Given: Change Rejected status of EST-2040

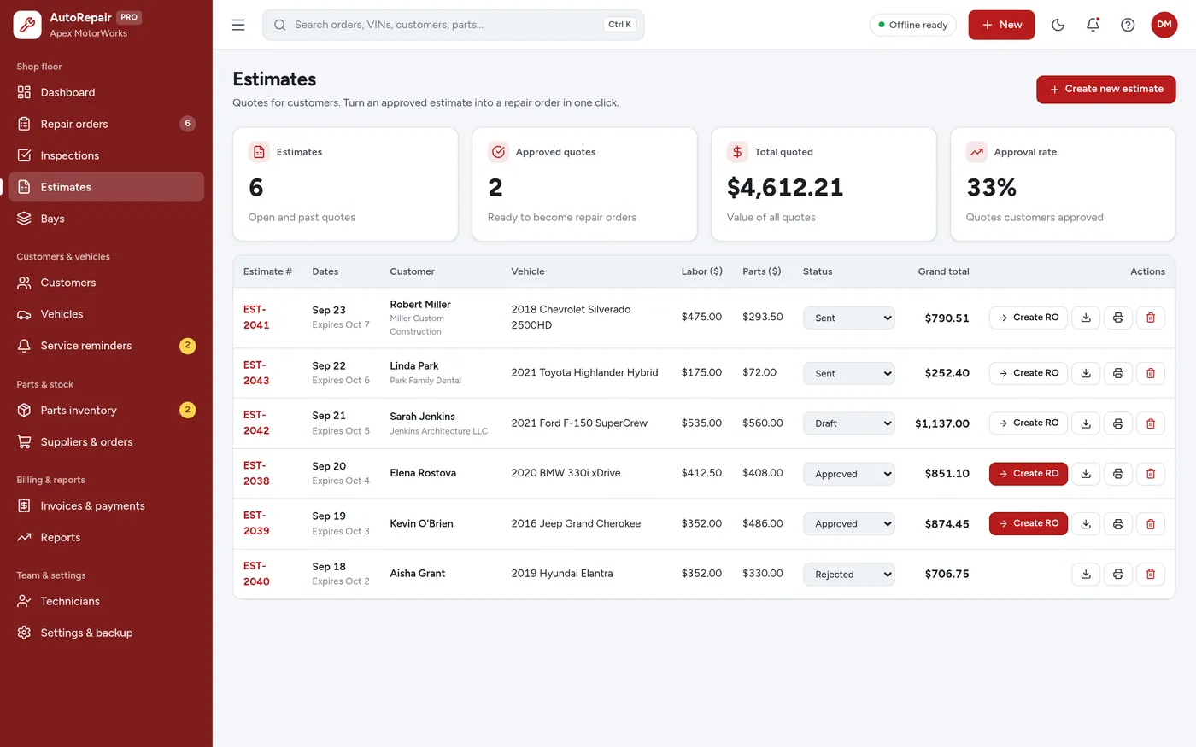Looking at the screenshot, I should (849, 575).
